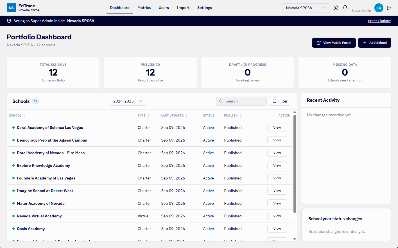398x248 pixels.
Task: View Doral Academy of Nevada - Fire Mesa
Action: coord(277,153)
